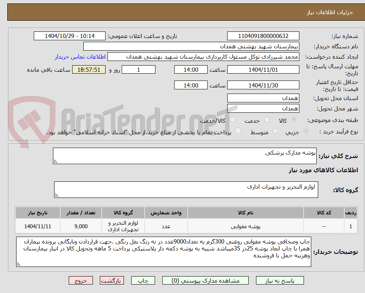Viewport: 365px width, 293px height.
Task: Click the اطلاعات کالاهاي مورد نياز heading
Action: pos(323,170)
